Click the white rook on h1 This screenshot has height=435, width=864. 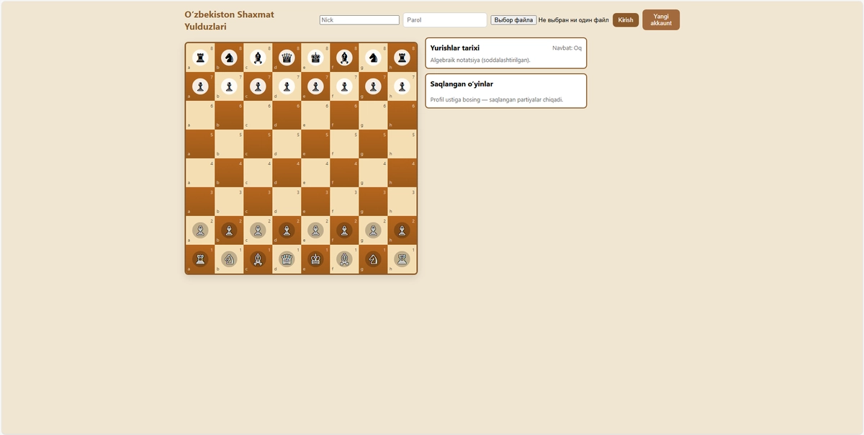[x=402, y=259]
